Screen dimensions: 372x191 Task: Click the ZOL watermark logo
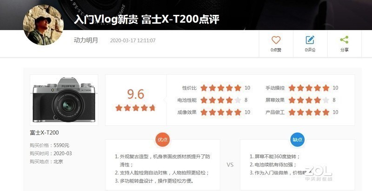(x=319, y=173)
